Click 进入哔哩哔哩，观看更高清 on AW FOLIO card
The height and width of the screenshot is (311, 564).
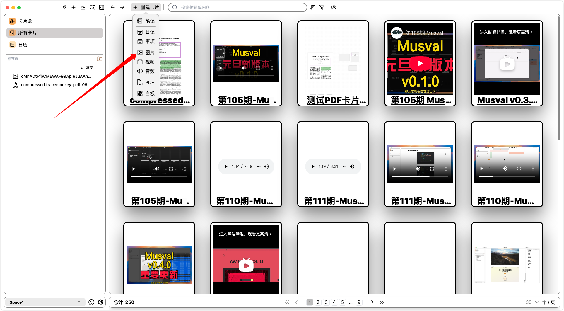[245, 234]
